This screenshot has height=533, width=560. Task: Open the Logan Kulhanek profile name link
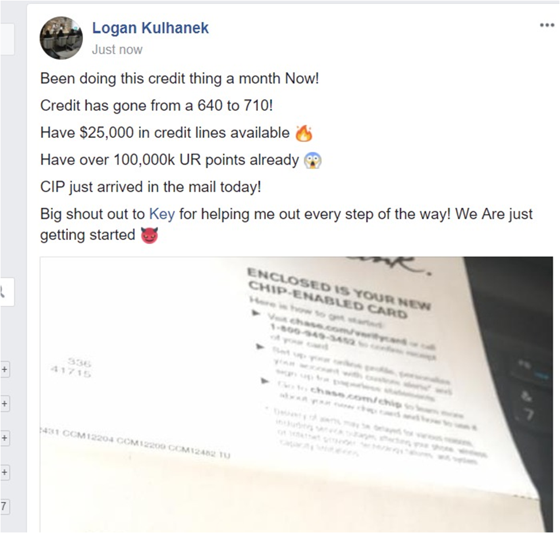(151, 28)
